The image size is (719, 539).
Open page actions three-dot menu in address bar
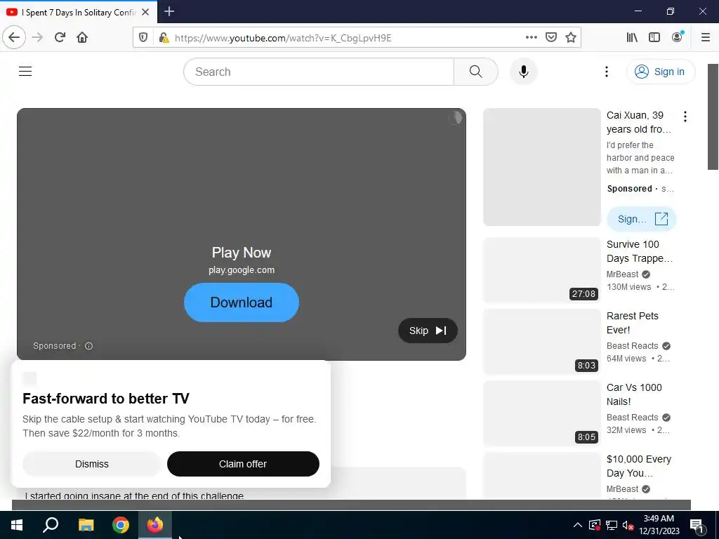[x=531, y=37]
